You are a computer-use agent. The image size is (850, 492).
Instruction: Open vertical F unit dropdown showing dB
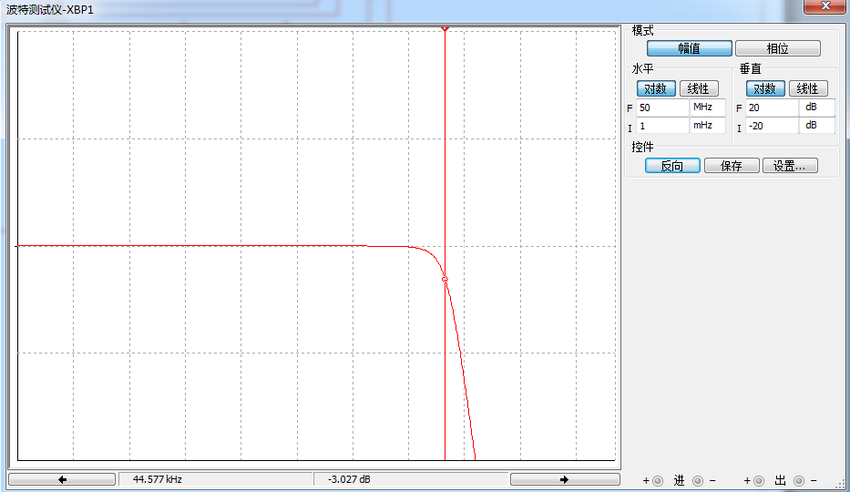click(817, 108)
